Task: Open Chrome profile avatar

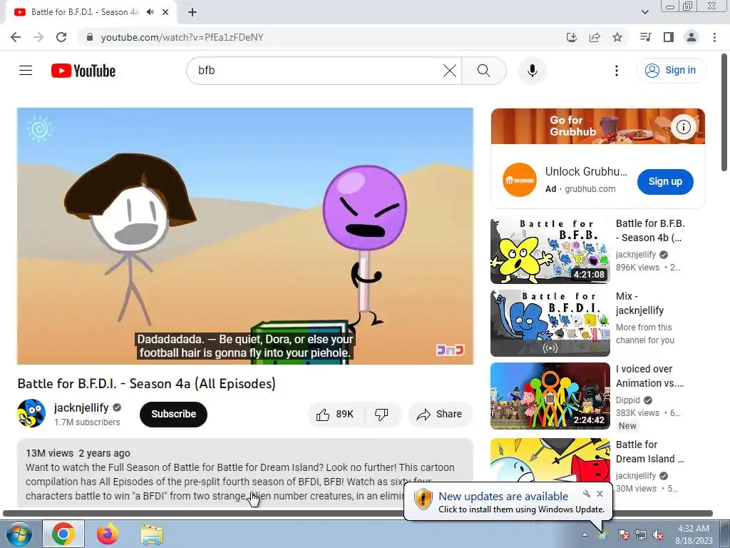Action: coord(692,37)
